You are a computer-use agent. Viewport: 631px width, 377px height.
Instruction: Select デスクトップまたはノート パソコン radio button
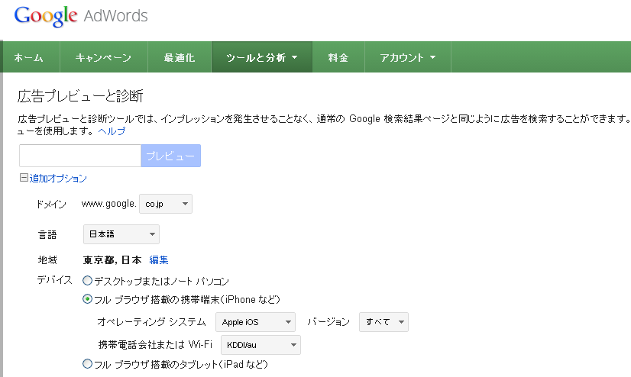click(87, 281)
